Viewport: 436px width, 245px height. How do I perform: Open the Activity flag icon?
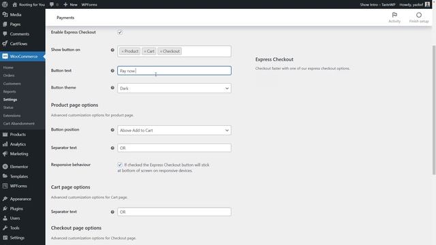click(394, 15)
